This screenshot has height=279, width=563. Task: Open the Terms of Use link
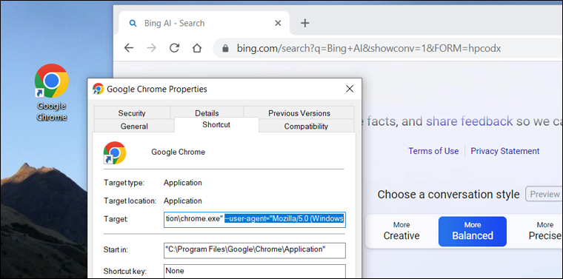pos(433,151)
